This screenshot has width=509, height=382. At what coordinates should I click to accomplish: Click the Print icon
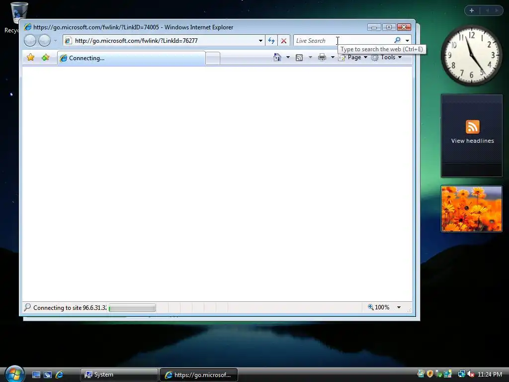click(x=322, y=58)
